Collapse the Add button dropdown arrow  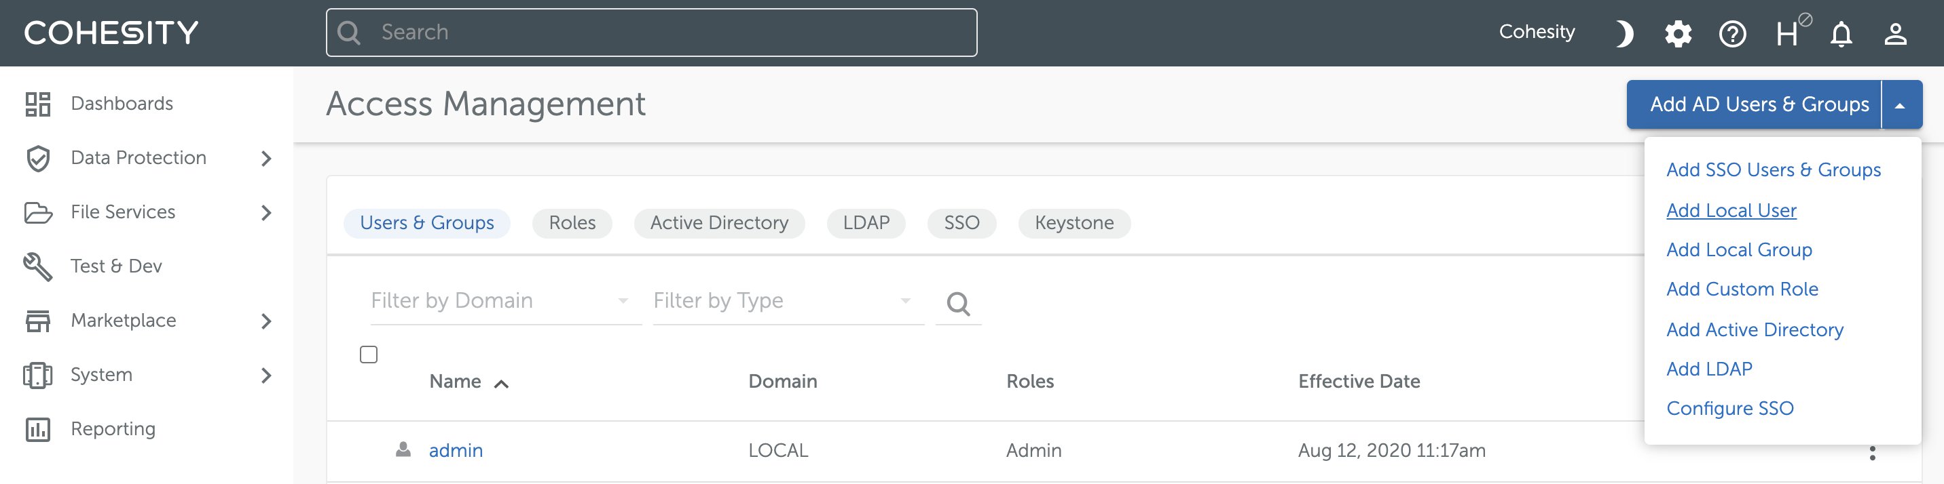tap(1901, 105)
